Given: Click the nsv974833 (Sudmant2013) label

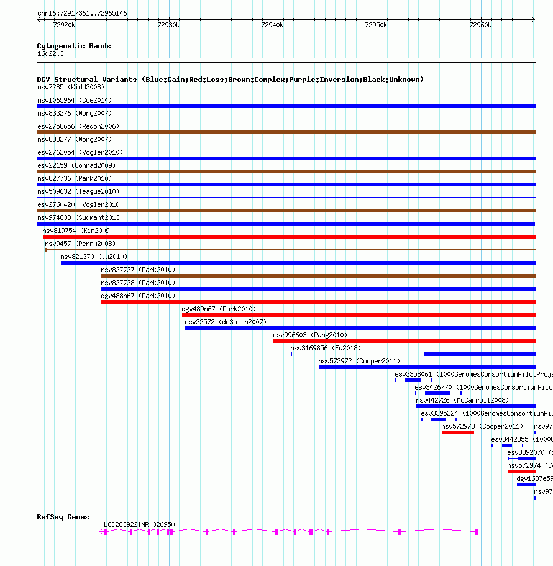Looking at the screenshot, I should pyautogui.click(x=80, y=217).
